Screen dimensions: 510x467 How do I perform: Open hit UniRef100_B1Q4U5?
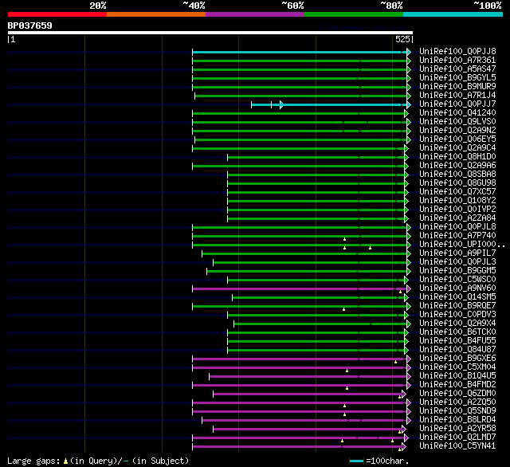457,376
